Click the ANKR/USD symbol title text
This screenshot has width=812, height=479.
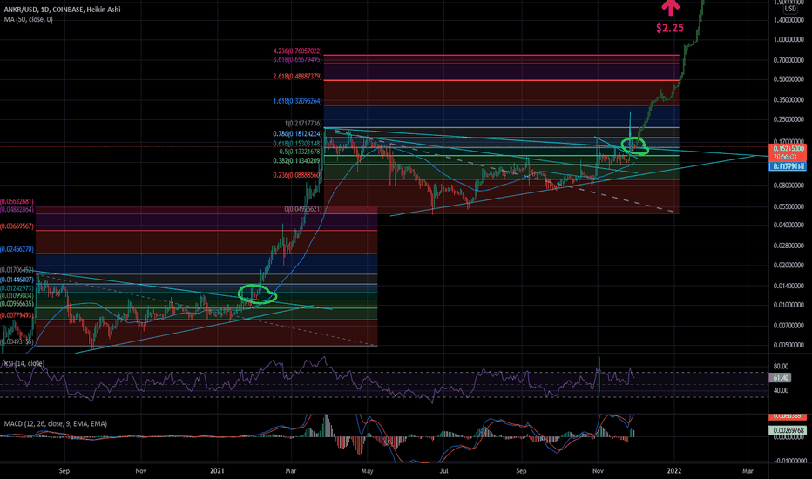click(62, 10)
